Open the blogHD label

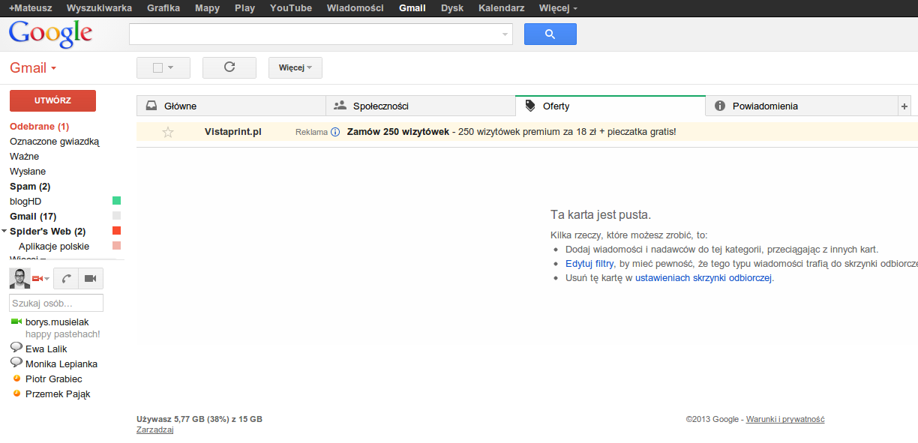pos(25,202)
